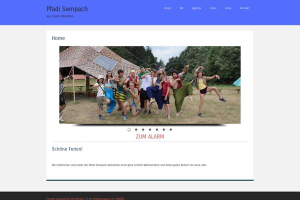Open the Pfadisempach.ch footer link
Image resolution: width=300 pixels, height=200 pixels.
(x=103, y=198)
